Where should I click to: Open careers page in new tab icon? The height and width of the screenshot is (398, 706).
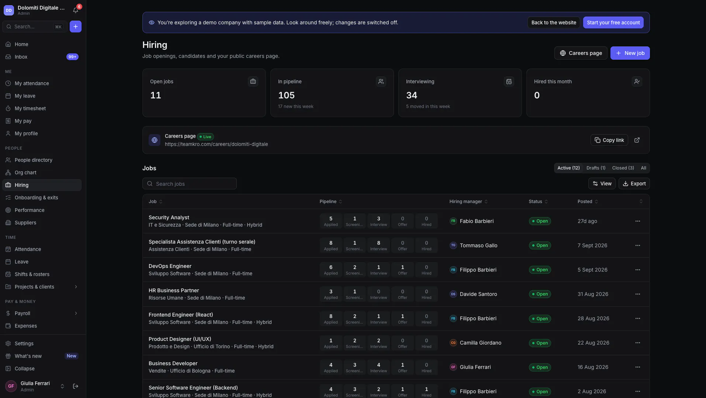coord(637,140)
